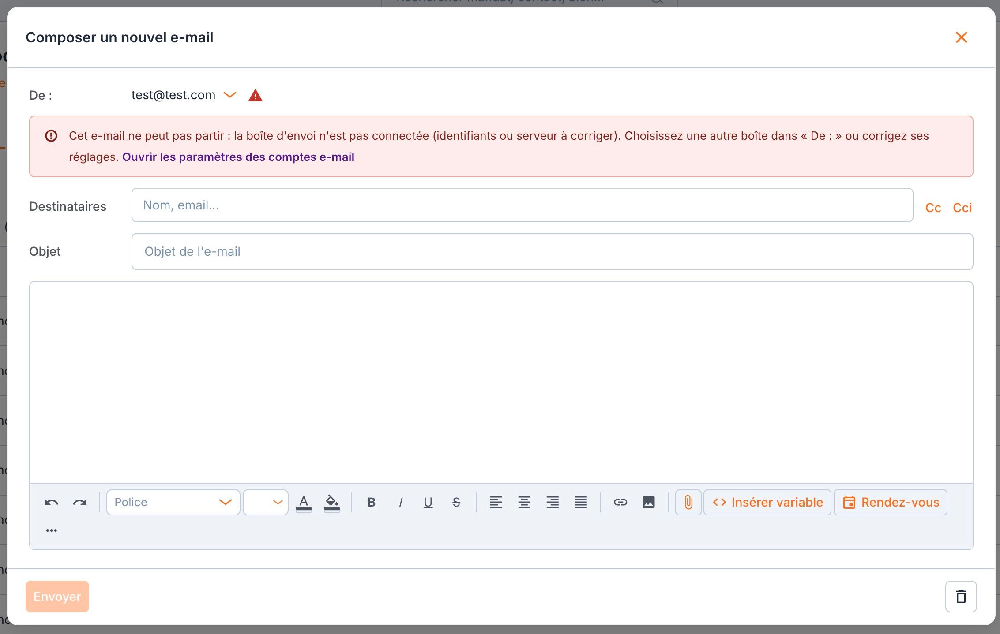Image resolution: width=1000 pixels, height=634 pixels.
Task: Show the Cci field
Action: click(962, 208)
